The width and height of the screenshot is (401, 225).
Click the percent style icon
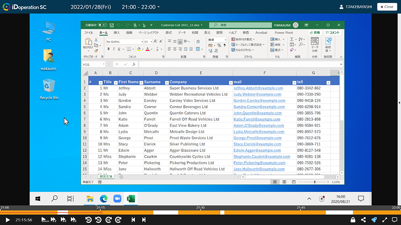[x=219, y=45]
